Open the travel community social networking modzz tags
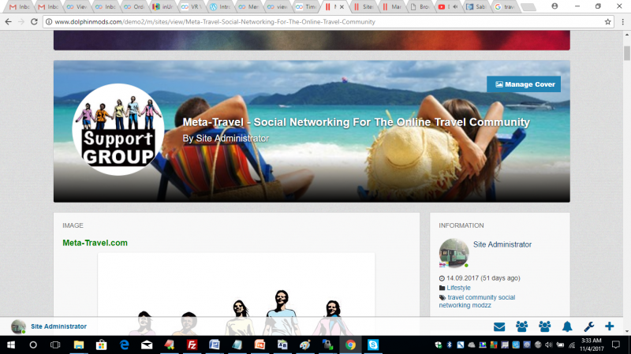The image size is (631, 354). [477, 301]
